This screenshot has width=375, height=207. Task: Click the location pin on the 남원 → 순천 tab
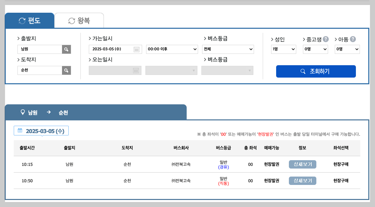pos(22,112)
